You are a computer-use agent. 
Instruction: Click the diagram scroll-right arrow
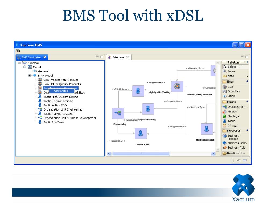(213, 154)
